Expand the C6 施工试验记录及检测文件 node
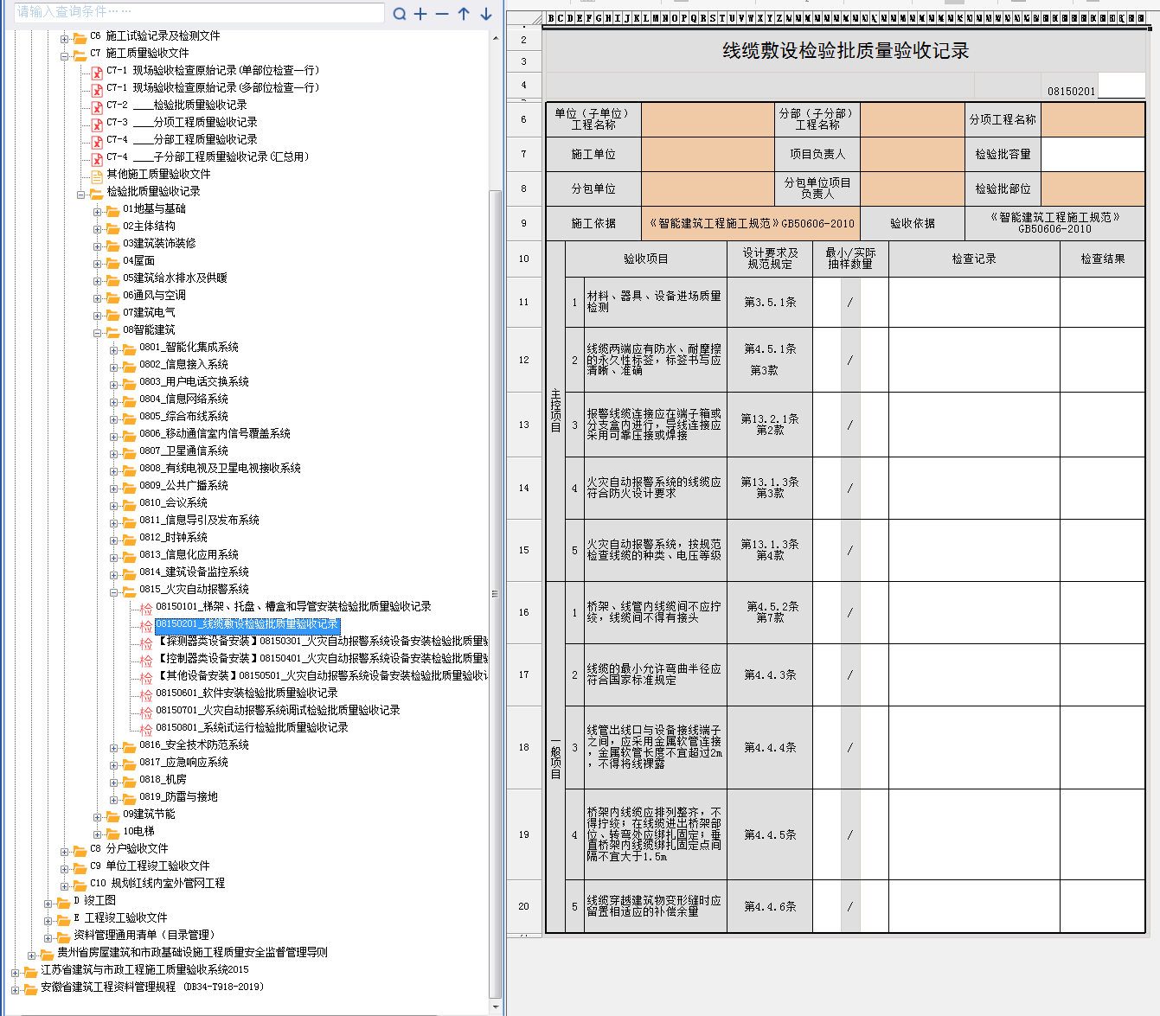Viewport: 1160px width, 1016px height. point(64,39)
